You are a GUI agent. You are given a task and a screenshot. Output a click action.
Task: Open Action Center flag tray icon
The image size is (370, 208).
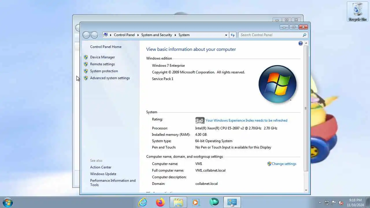[x=334, y=203]
